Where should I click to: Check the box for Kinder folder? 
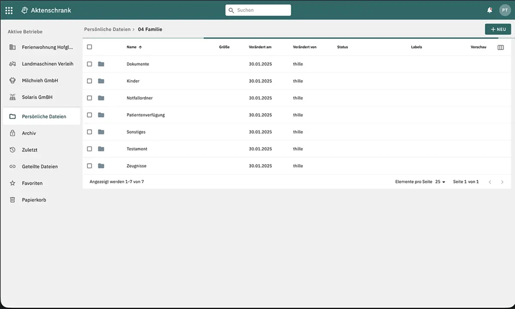pos(89,81)
